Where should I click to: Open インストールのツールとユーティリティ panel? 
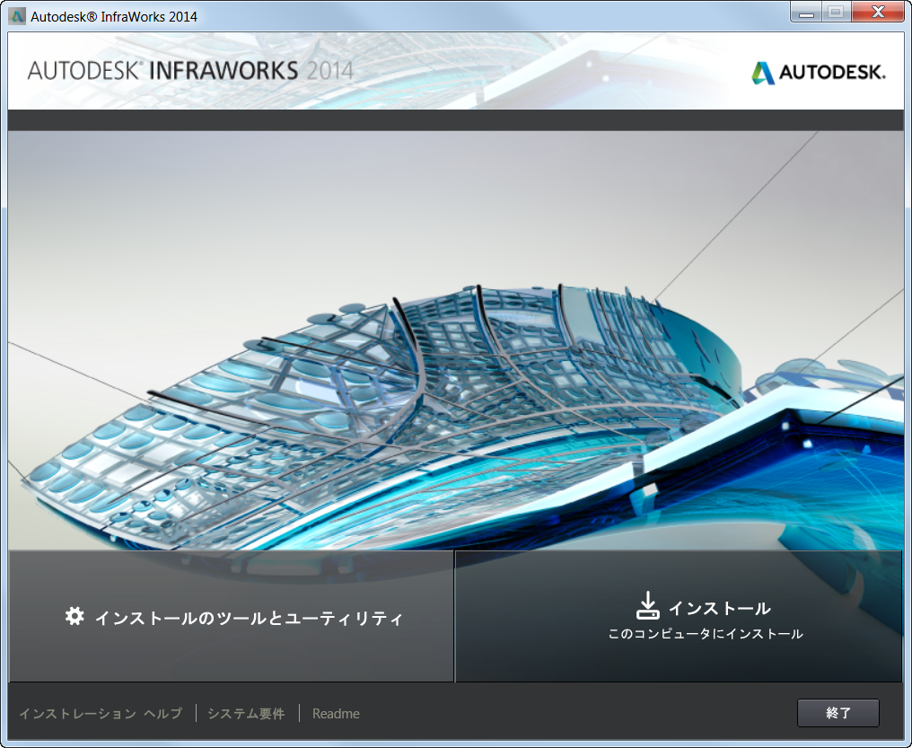coord(232,617)
